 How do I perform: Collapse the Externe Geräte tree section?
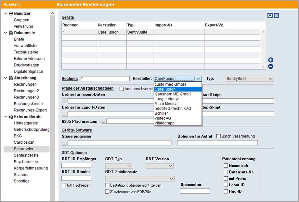pyautogui.click(x=6, y=117)
